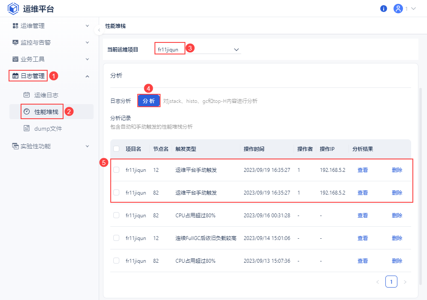
Task: Click the 运维管理 grid icon
Action: click(x=15, y=26)
